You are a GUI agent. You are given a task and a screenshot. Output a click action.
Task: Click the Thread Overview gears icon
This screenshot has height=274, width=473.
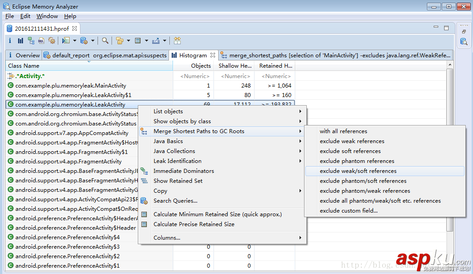click(52, 41)
